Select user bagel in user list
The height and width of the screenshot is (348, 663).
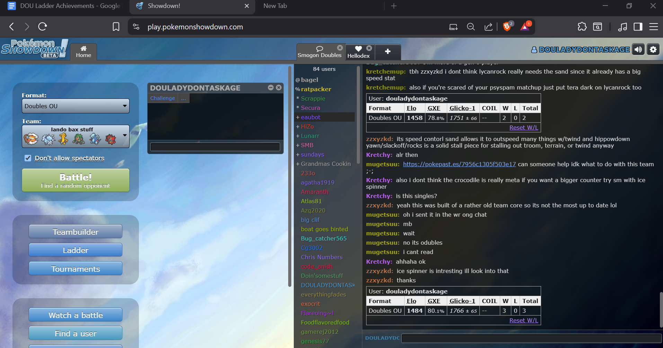325,80
